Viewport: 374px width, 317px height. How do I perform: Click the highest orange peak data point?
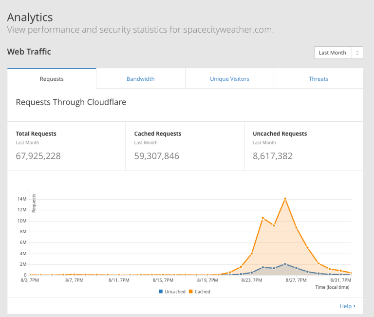pyautogui.click(x=285, y=199)
